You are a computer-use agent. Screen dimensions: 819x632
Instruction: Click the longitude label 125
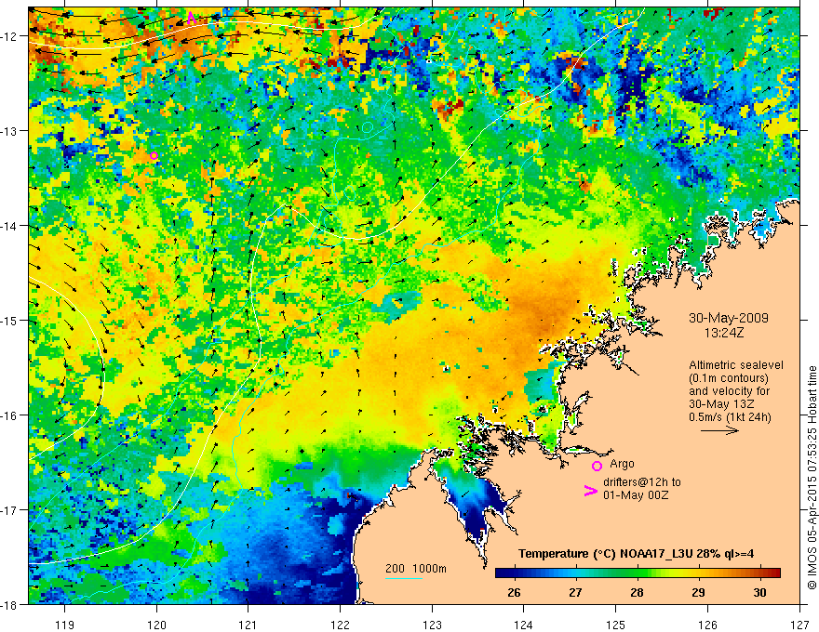(x=616, y=625)
